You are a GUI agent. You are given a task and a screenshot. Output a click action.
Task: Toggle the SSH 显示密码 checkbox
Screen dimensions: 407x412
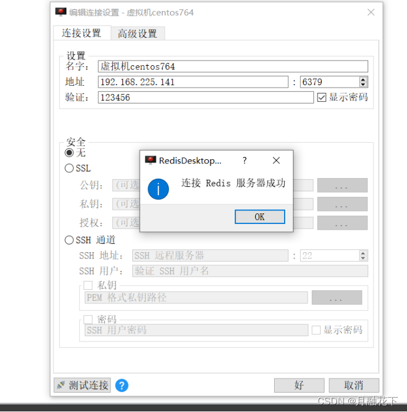[x=316, y=330]
